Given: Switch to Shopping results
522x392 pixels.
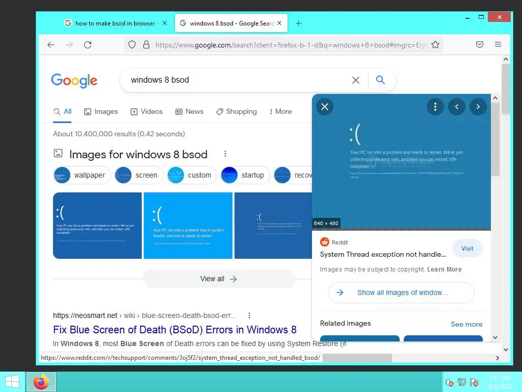Looking at the screenshot, I should (x=237, y=112).
